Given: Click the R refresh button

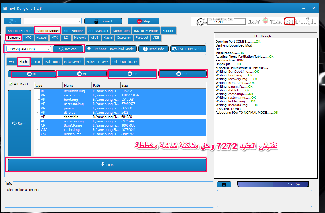Looking at the screenshot, I should (x=12, y=21).
